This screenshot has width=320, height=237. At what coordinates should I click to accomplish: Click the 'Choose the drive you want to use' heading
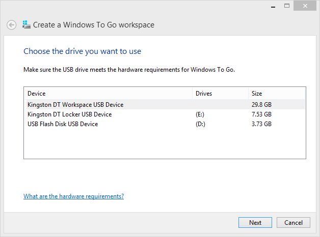tap(82, 51)
